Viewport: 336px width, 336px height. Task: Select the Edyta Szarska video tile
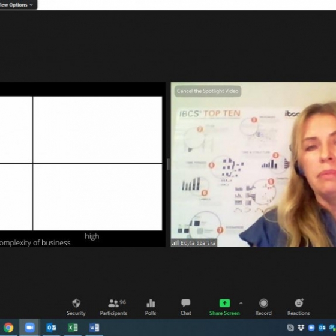point(253,164)
